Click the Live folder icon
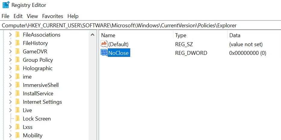This screenshot has width=281, height=140. (17, 110)
